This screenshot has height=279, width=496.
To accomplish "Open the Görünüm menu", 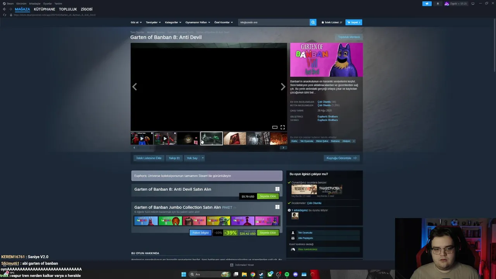I will coord(21,3).
